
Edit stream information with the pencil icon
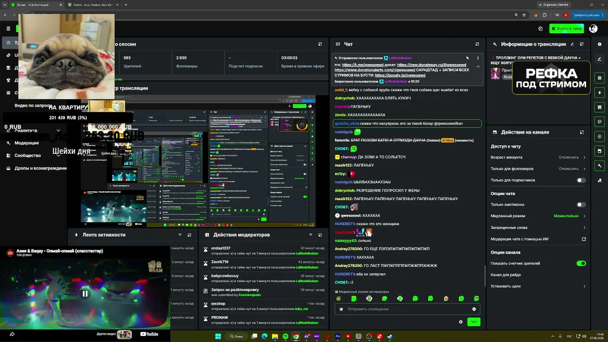572,44
